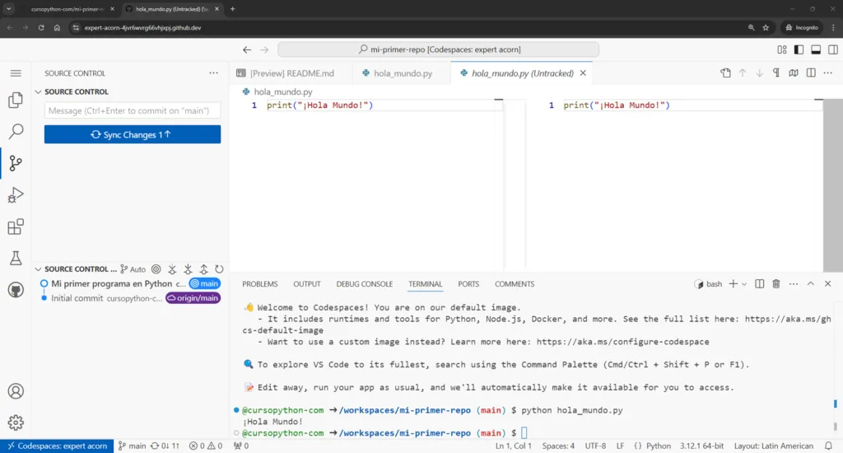Toggle collapse unchanged regions map icon
The height and width of the screenshot is (453, 843).
pyautogui.click(x=794, y=73)
